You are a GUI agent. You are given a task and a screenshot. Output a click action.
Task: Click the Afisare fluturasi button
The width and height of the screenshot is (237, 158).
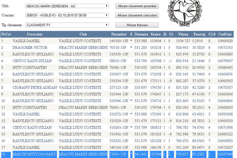[137, 25]
